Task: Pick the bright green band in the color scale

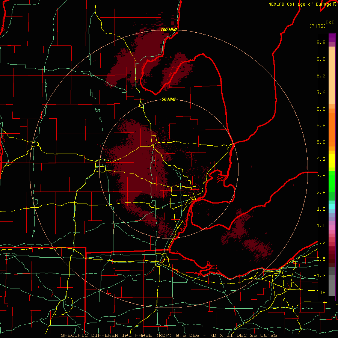Action: (x=332, y=181)
